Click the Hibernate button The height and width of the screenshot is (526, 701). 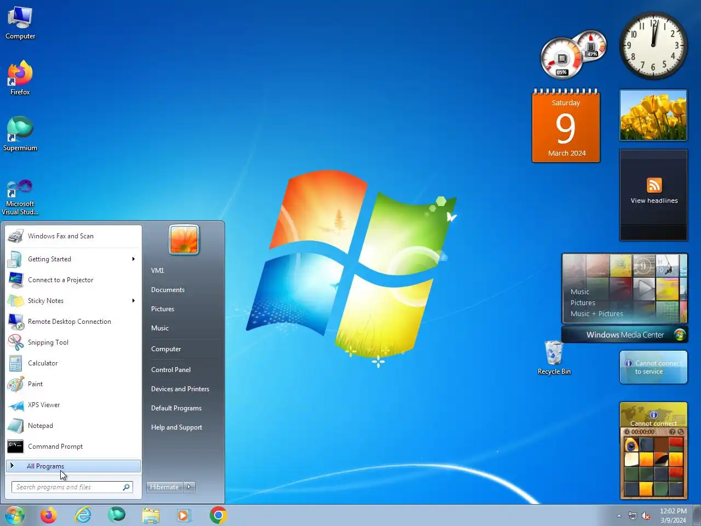pos(164,487)
